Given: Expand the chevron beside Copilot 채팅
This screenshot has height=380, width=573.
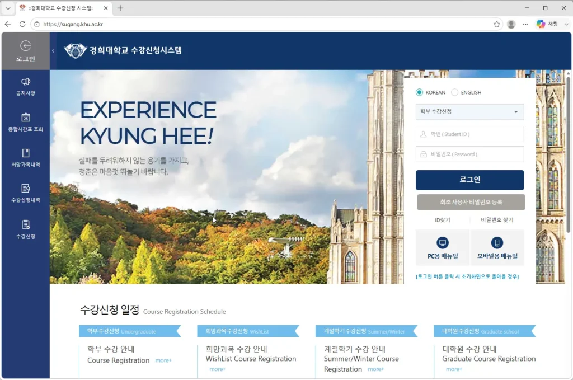Looking at the screenshot, I should tap(566, 24).
